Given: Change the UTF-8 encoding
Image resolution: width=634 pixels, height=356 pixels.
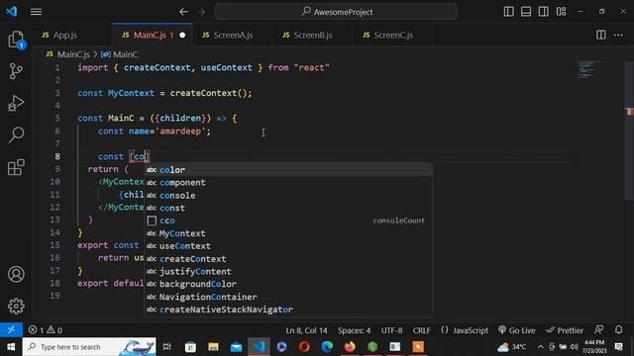Looking at the screenshot, I should 391,330.
